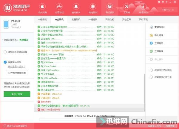Click the iPhone6 device name text
This screenshot has width=179, height=129.
pos(16,21)
